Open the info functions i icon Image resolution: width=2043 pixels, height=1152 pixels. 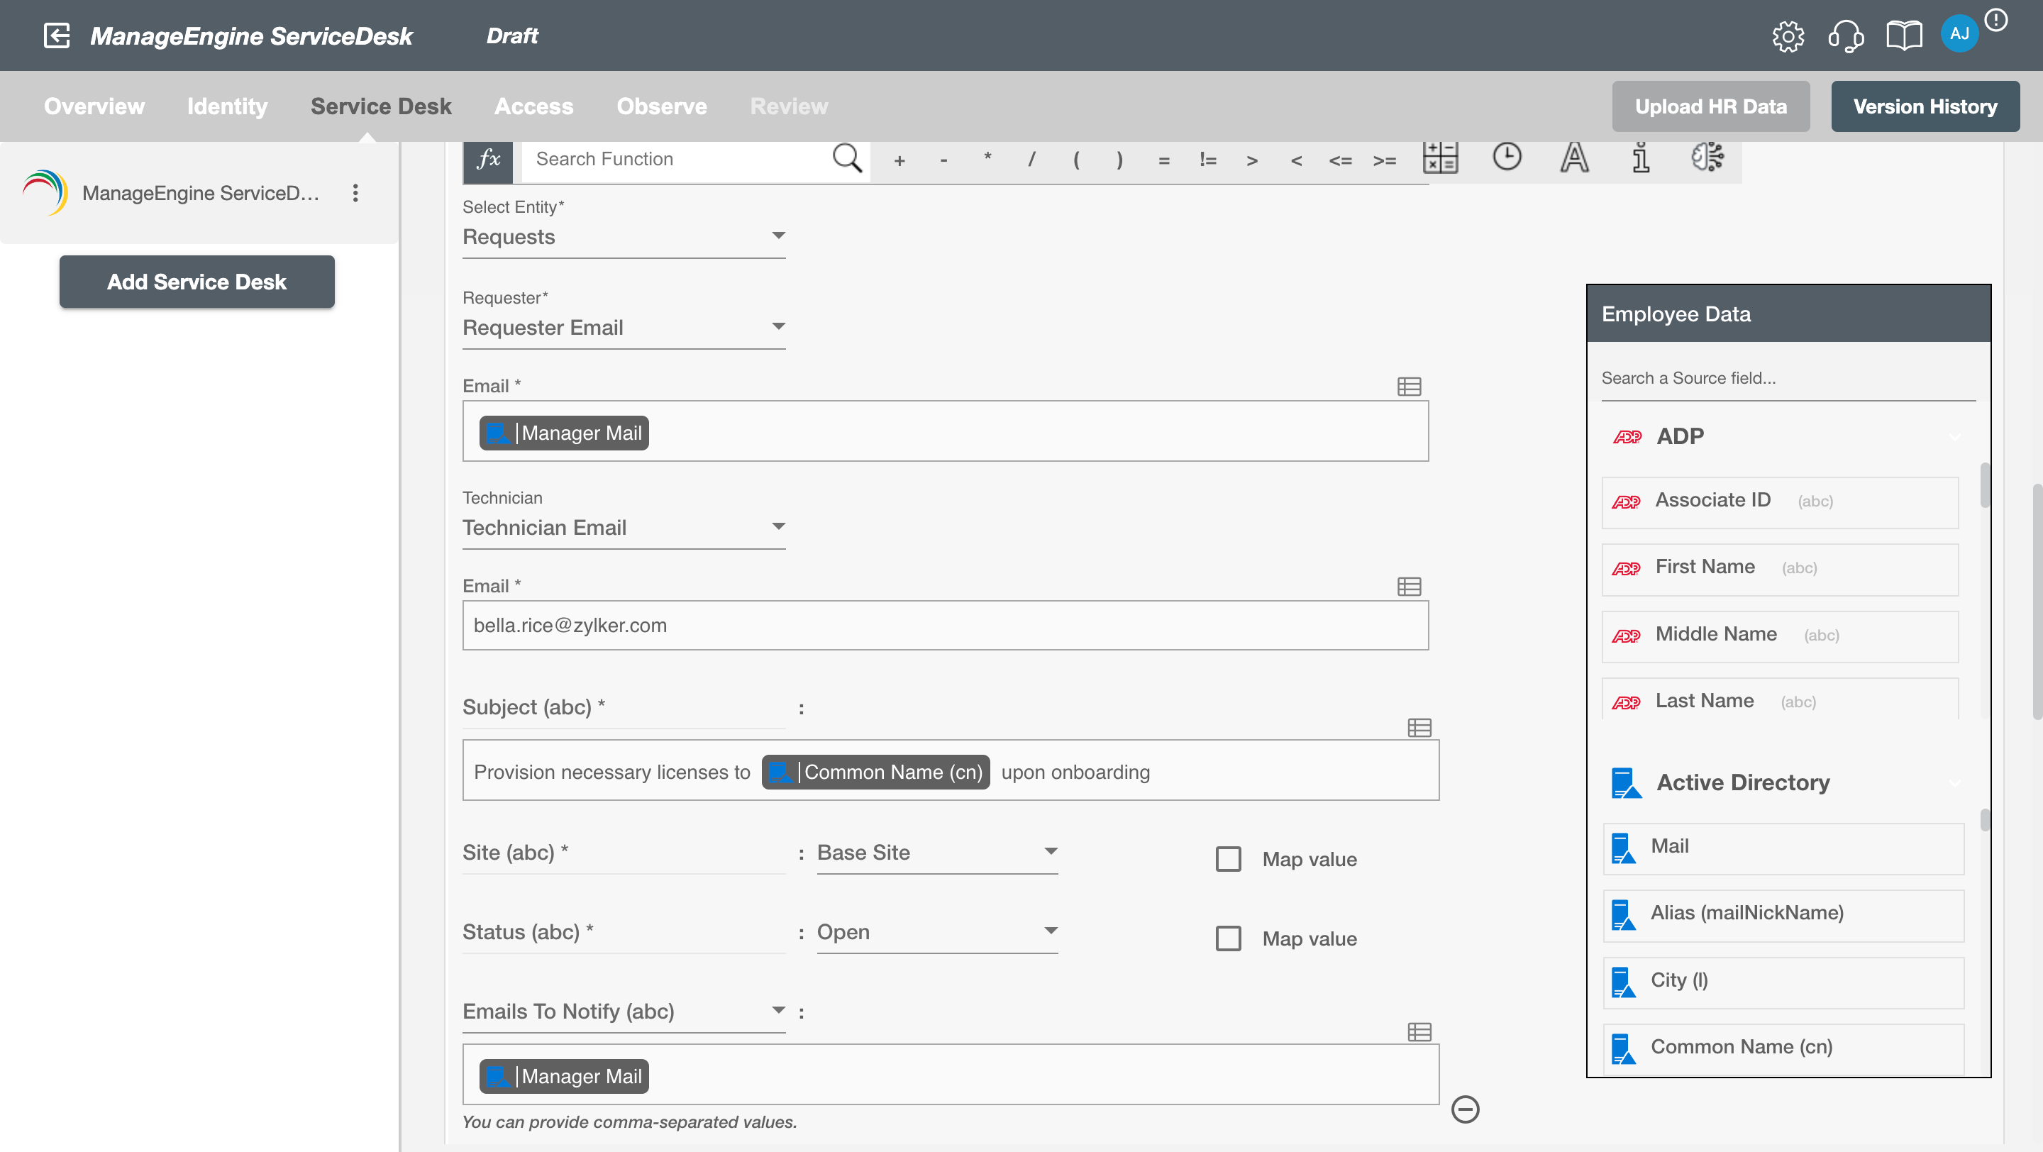(1641, 157)
